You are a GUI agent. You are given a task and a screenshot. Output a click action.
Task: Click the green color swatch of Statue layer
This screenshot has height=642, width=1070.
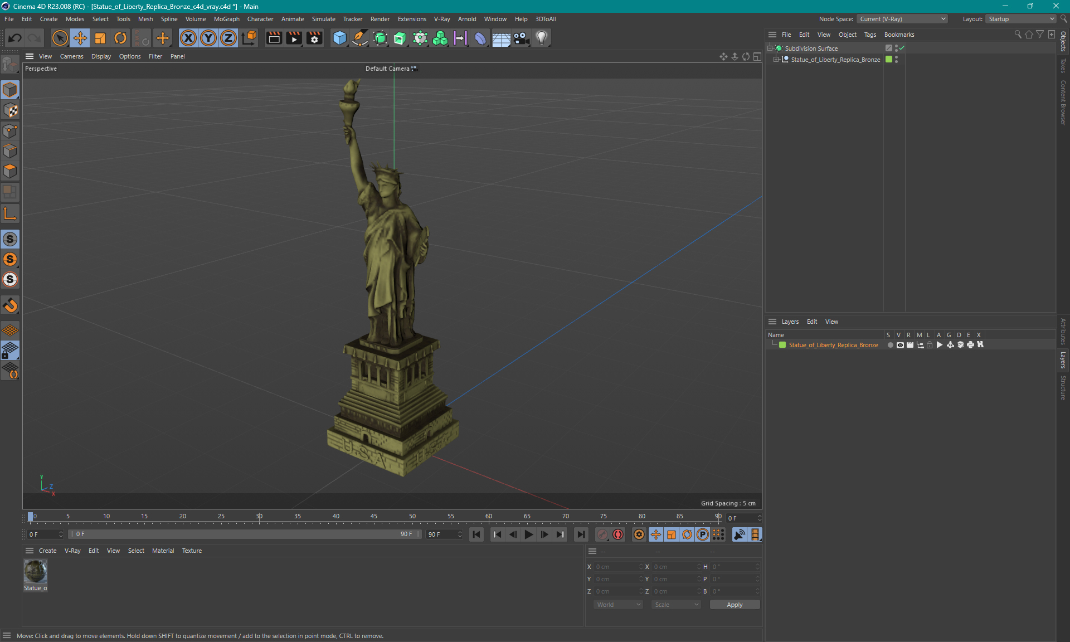coord(782,345)
